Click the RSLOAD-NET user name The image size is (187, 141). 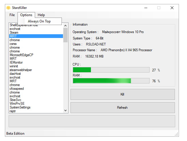[x=96, y=44]
